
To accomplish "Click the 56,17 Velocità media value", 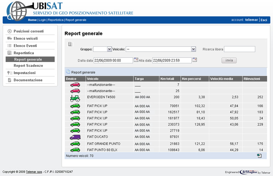I will (234, 144).
